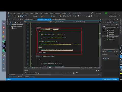Open the View menu
Viewport: 122px width, 92px height.
[x=19, y=13]
